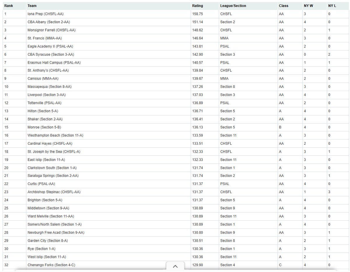Select Middletown (Section 9-AA)
The image size is (350, 272).
[x=48, y=208]
